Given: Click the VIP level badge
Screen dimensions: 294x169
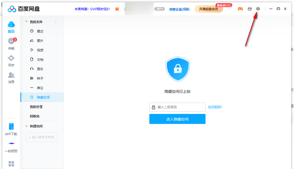Looking at the screenshot, I should pyautogui.click(x=160, y=9).
